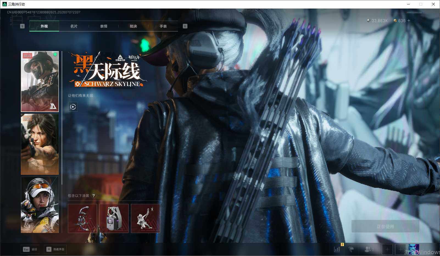The image size is (440, 256).
Task: Select the Lara Croft skin thumbnail
Action: tap(40, 144)
